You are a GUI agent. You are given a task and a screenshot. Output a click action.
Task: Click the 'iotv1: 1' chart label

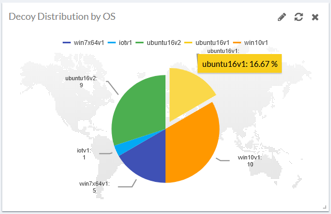point(84,154)
